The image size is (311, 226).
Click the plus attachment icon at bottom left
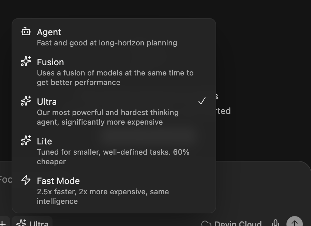pyautogui.click(x=2, y=223)
